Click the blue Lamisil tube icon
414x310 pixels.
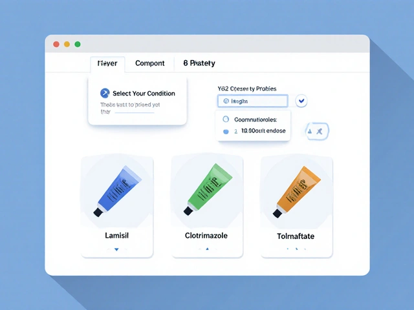tap(116, 191)
